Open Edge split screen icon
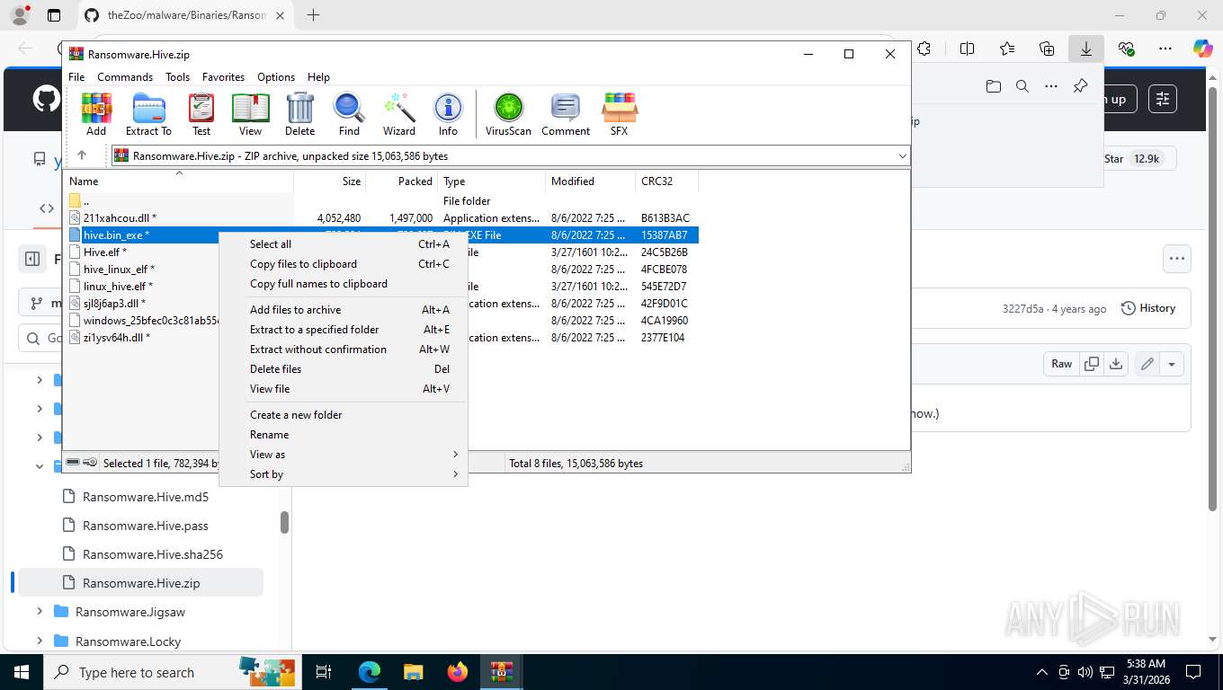 tap(968, 49)
